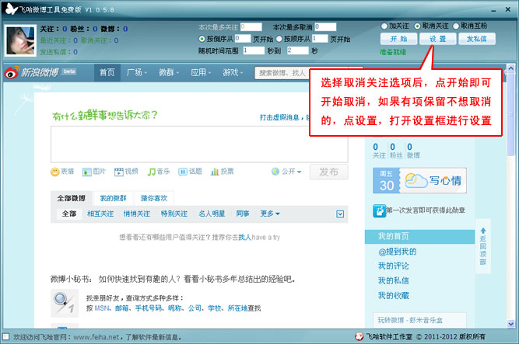Click the picture (图片) upload icon
519x344 pixels.
click(86, 172)
